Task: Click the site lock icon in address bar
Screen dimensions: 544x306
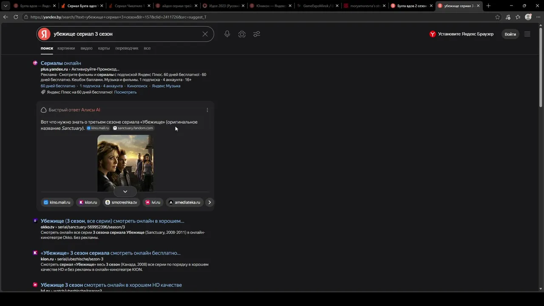Action: pyautogui.click(x=26, y=17)
